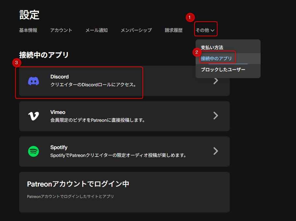Open the Spotify app title
Viewport: 296px width, 221px height.
(x=59, y=147)
